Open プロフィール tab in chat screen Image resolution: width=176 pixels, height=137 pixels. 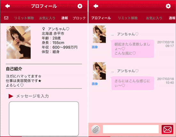tap(101, 18)
